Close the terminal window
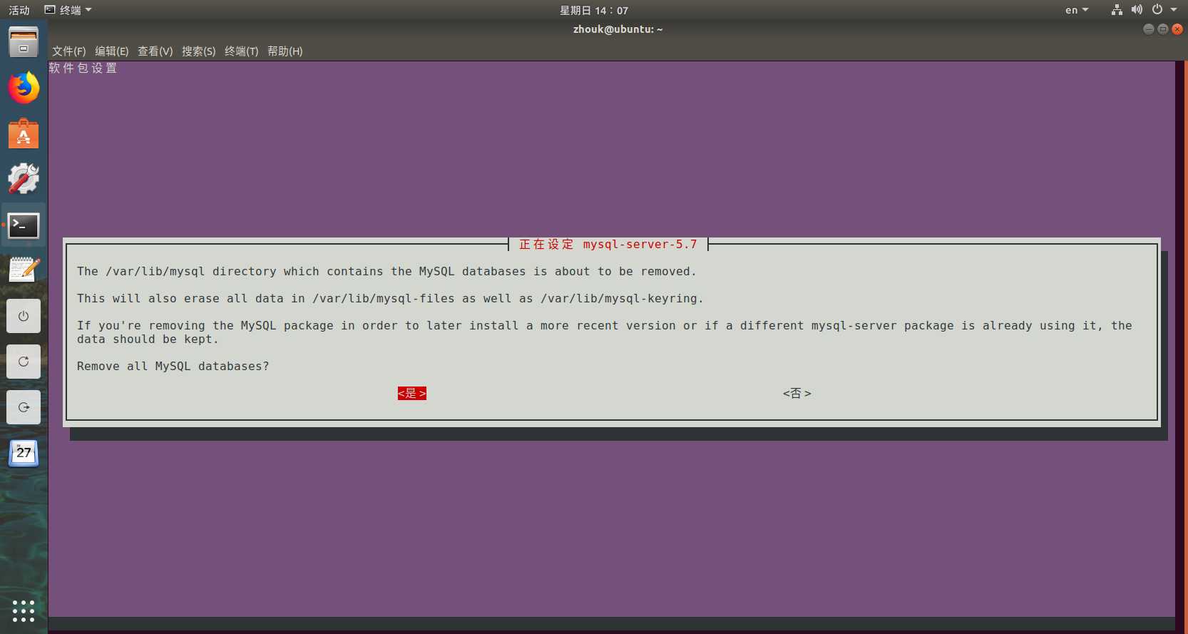This screenshot has height=634, width=1188. tap(1177, 29)
